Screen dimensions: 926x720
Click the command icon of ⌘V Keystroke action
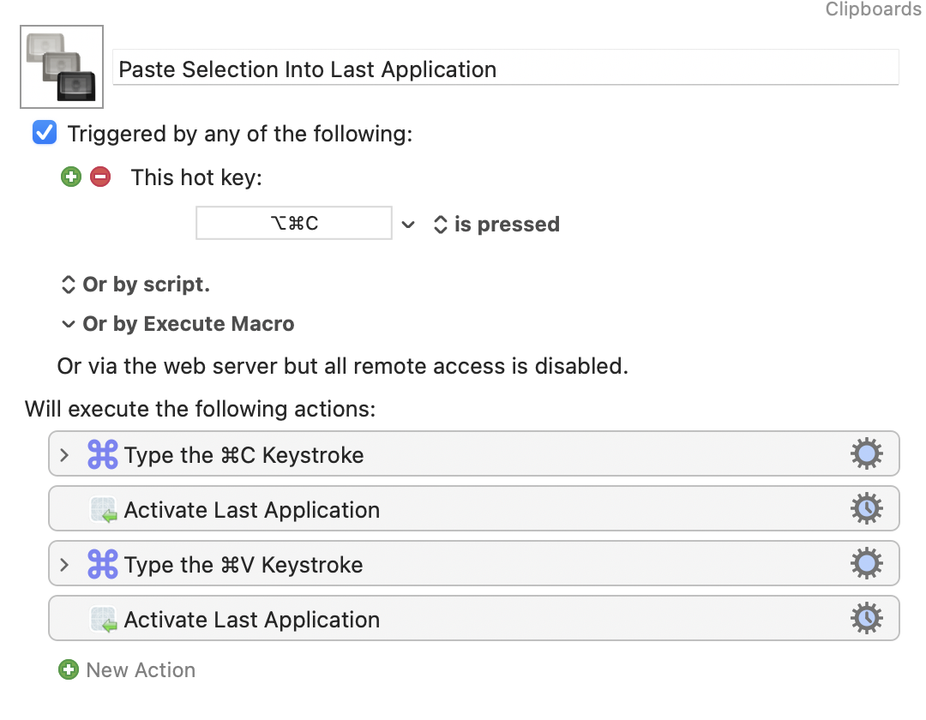pos(102,565)
